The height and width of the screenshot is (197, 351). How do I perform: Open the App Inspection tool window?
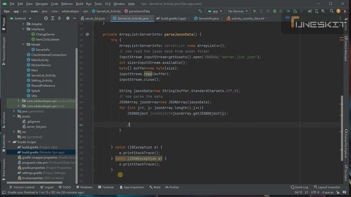tap(132, 187)
